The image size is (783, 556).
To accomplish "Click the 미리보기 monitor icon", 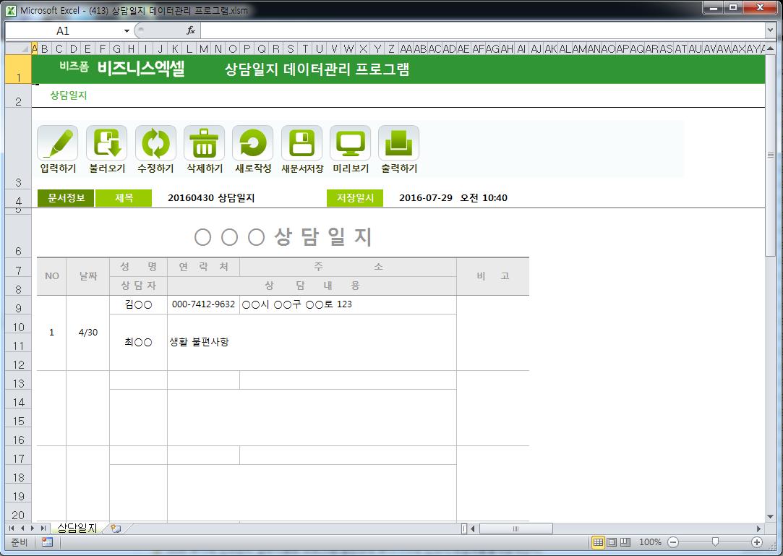I will pyautogui.click(x=351, y=143).
